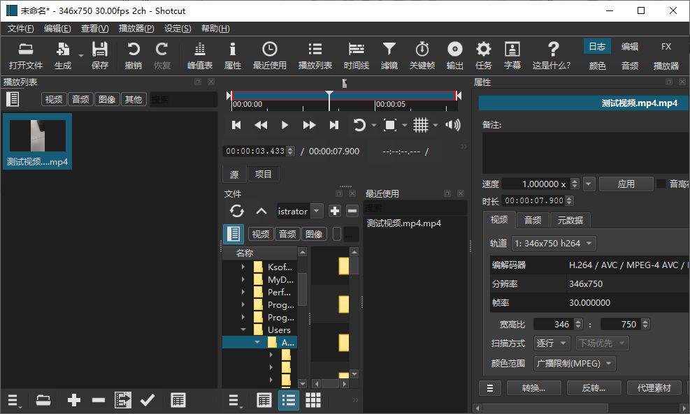Click the playhead on the player scrub bar
The image size is (690, 414).
pos(329,101)
